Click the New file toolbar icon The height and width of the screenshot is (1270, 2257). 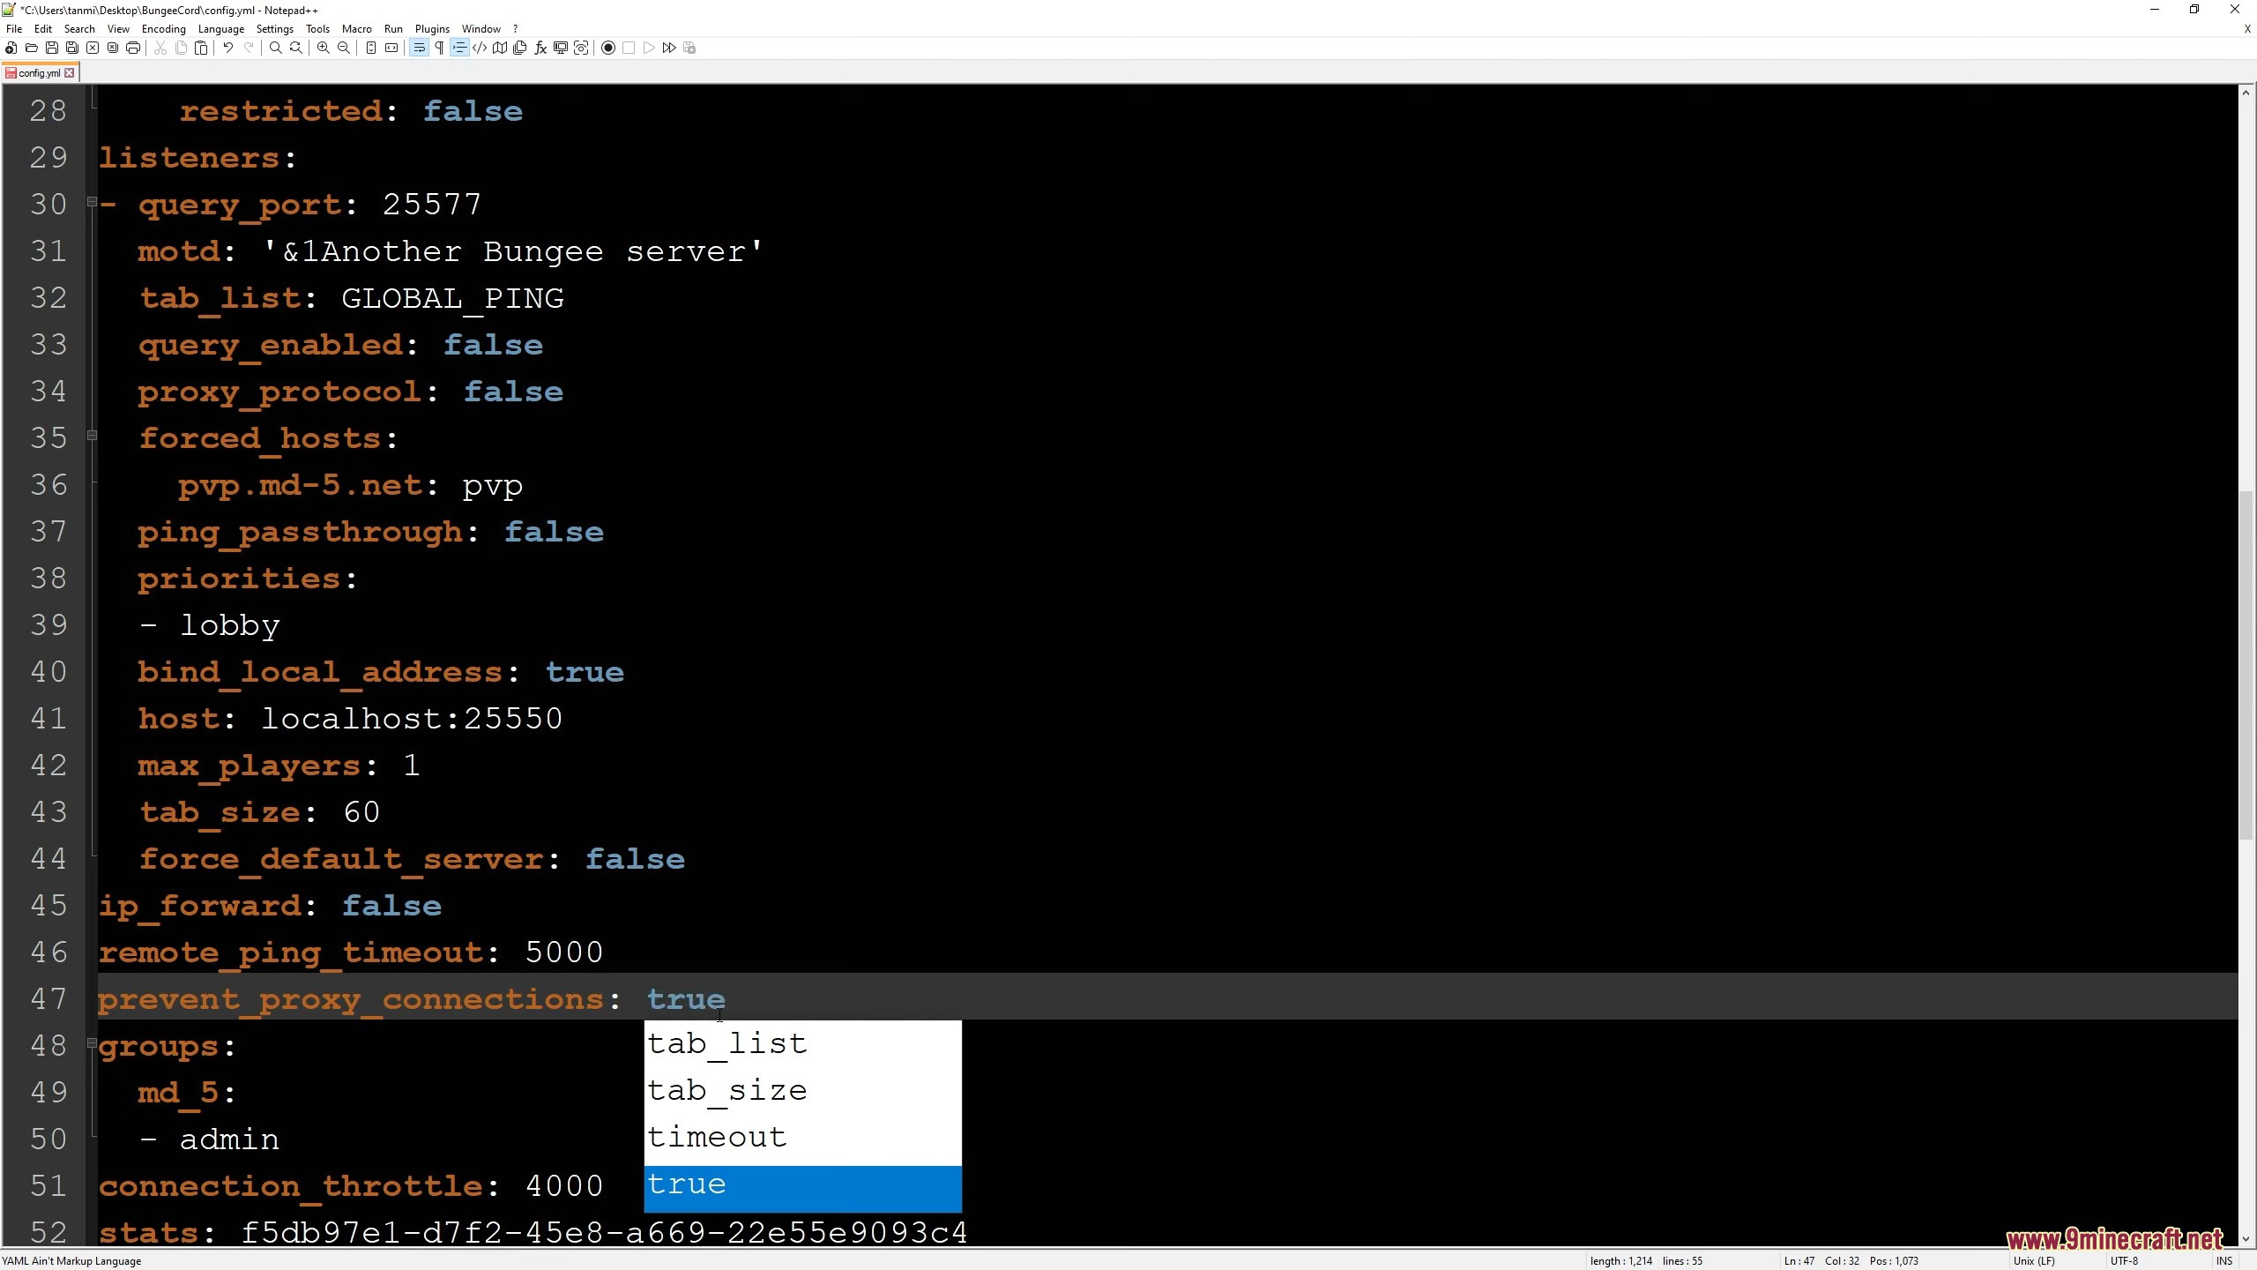tap(11, 48)
